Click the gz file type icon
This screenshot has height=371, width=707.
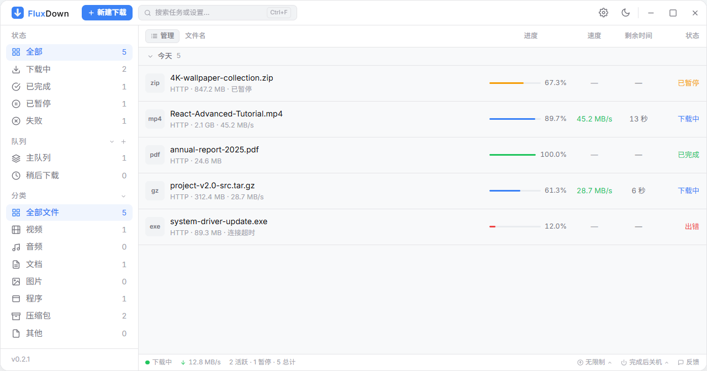click(x=155, y=191)
